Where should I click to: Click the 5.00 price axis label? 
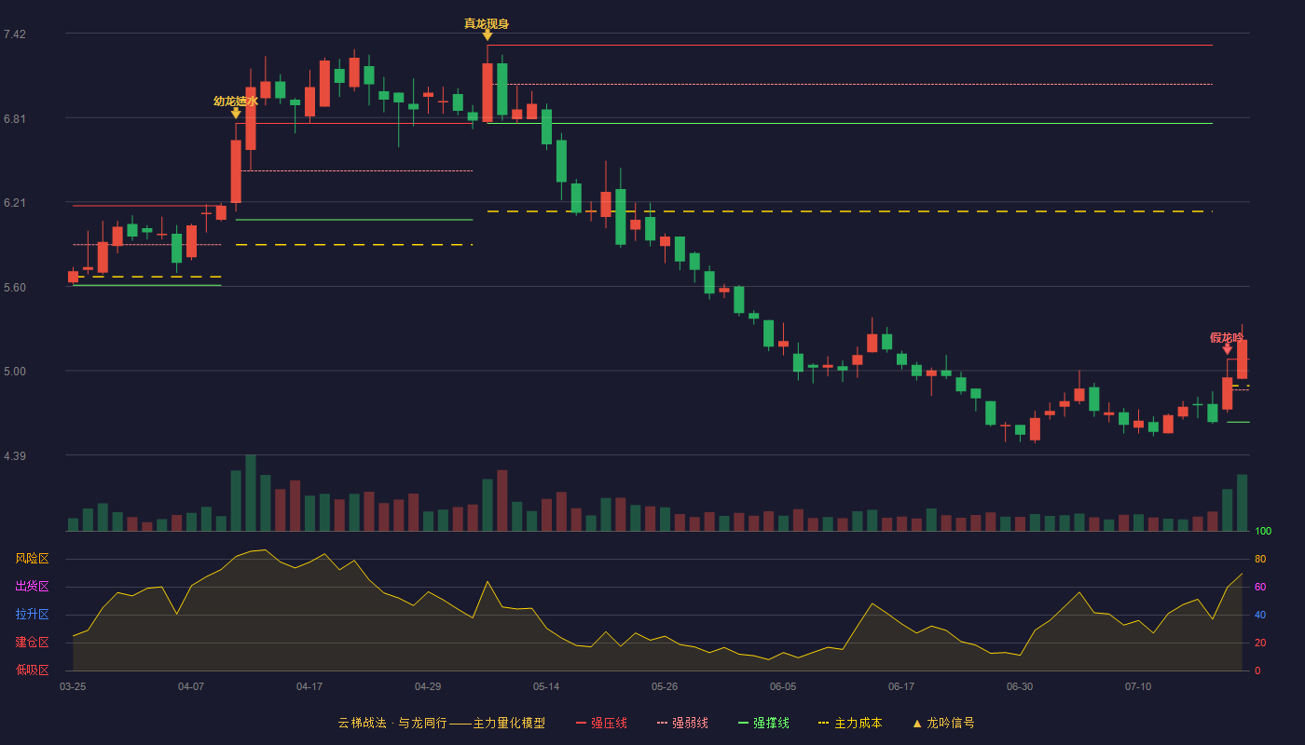tap(15, 372)
